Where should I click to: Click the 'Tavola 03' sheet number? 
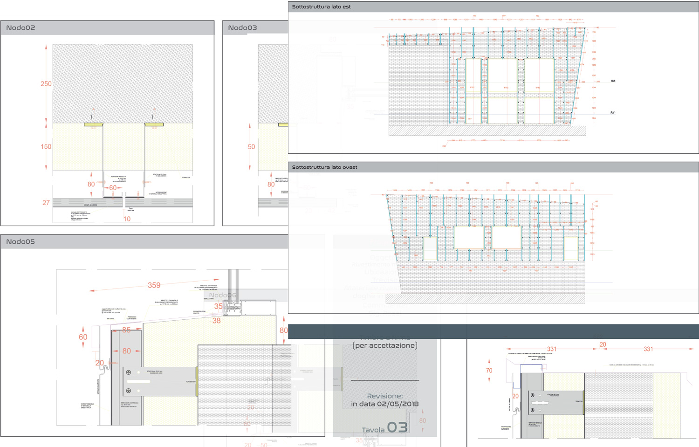(384, 427)
